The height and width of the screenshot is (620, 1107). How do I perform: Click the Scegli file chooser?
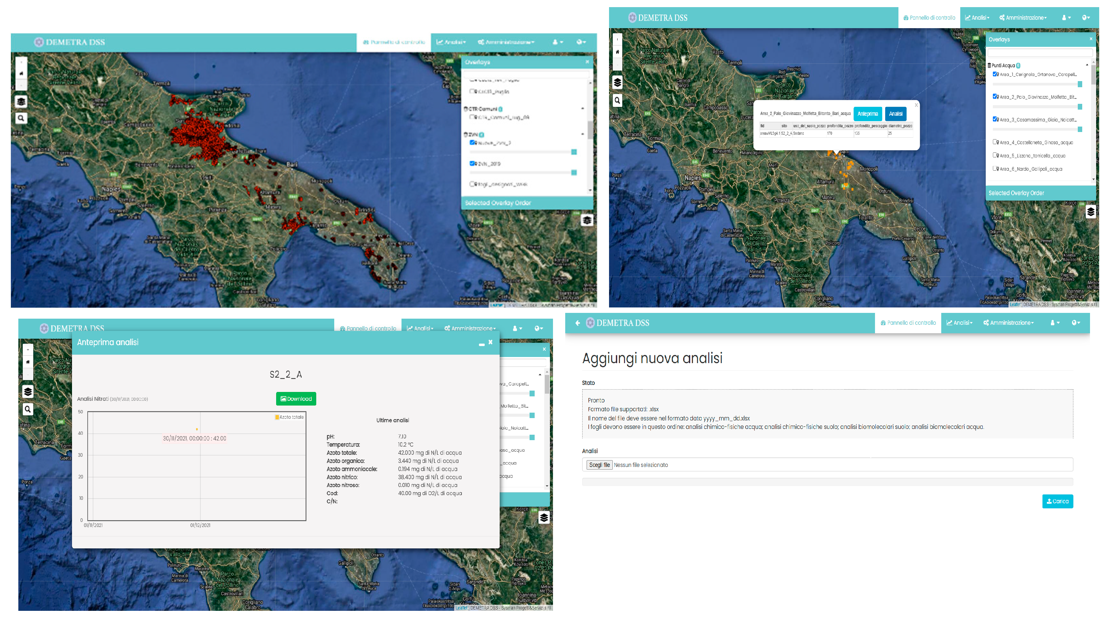point(599,465)
